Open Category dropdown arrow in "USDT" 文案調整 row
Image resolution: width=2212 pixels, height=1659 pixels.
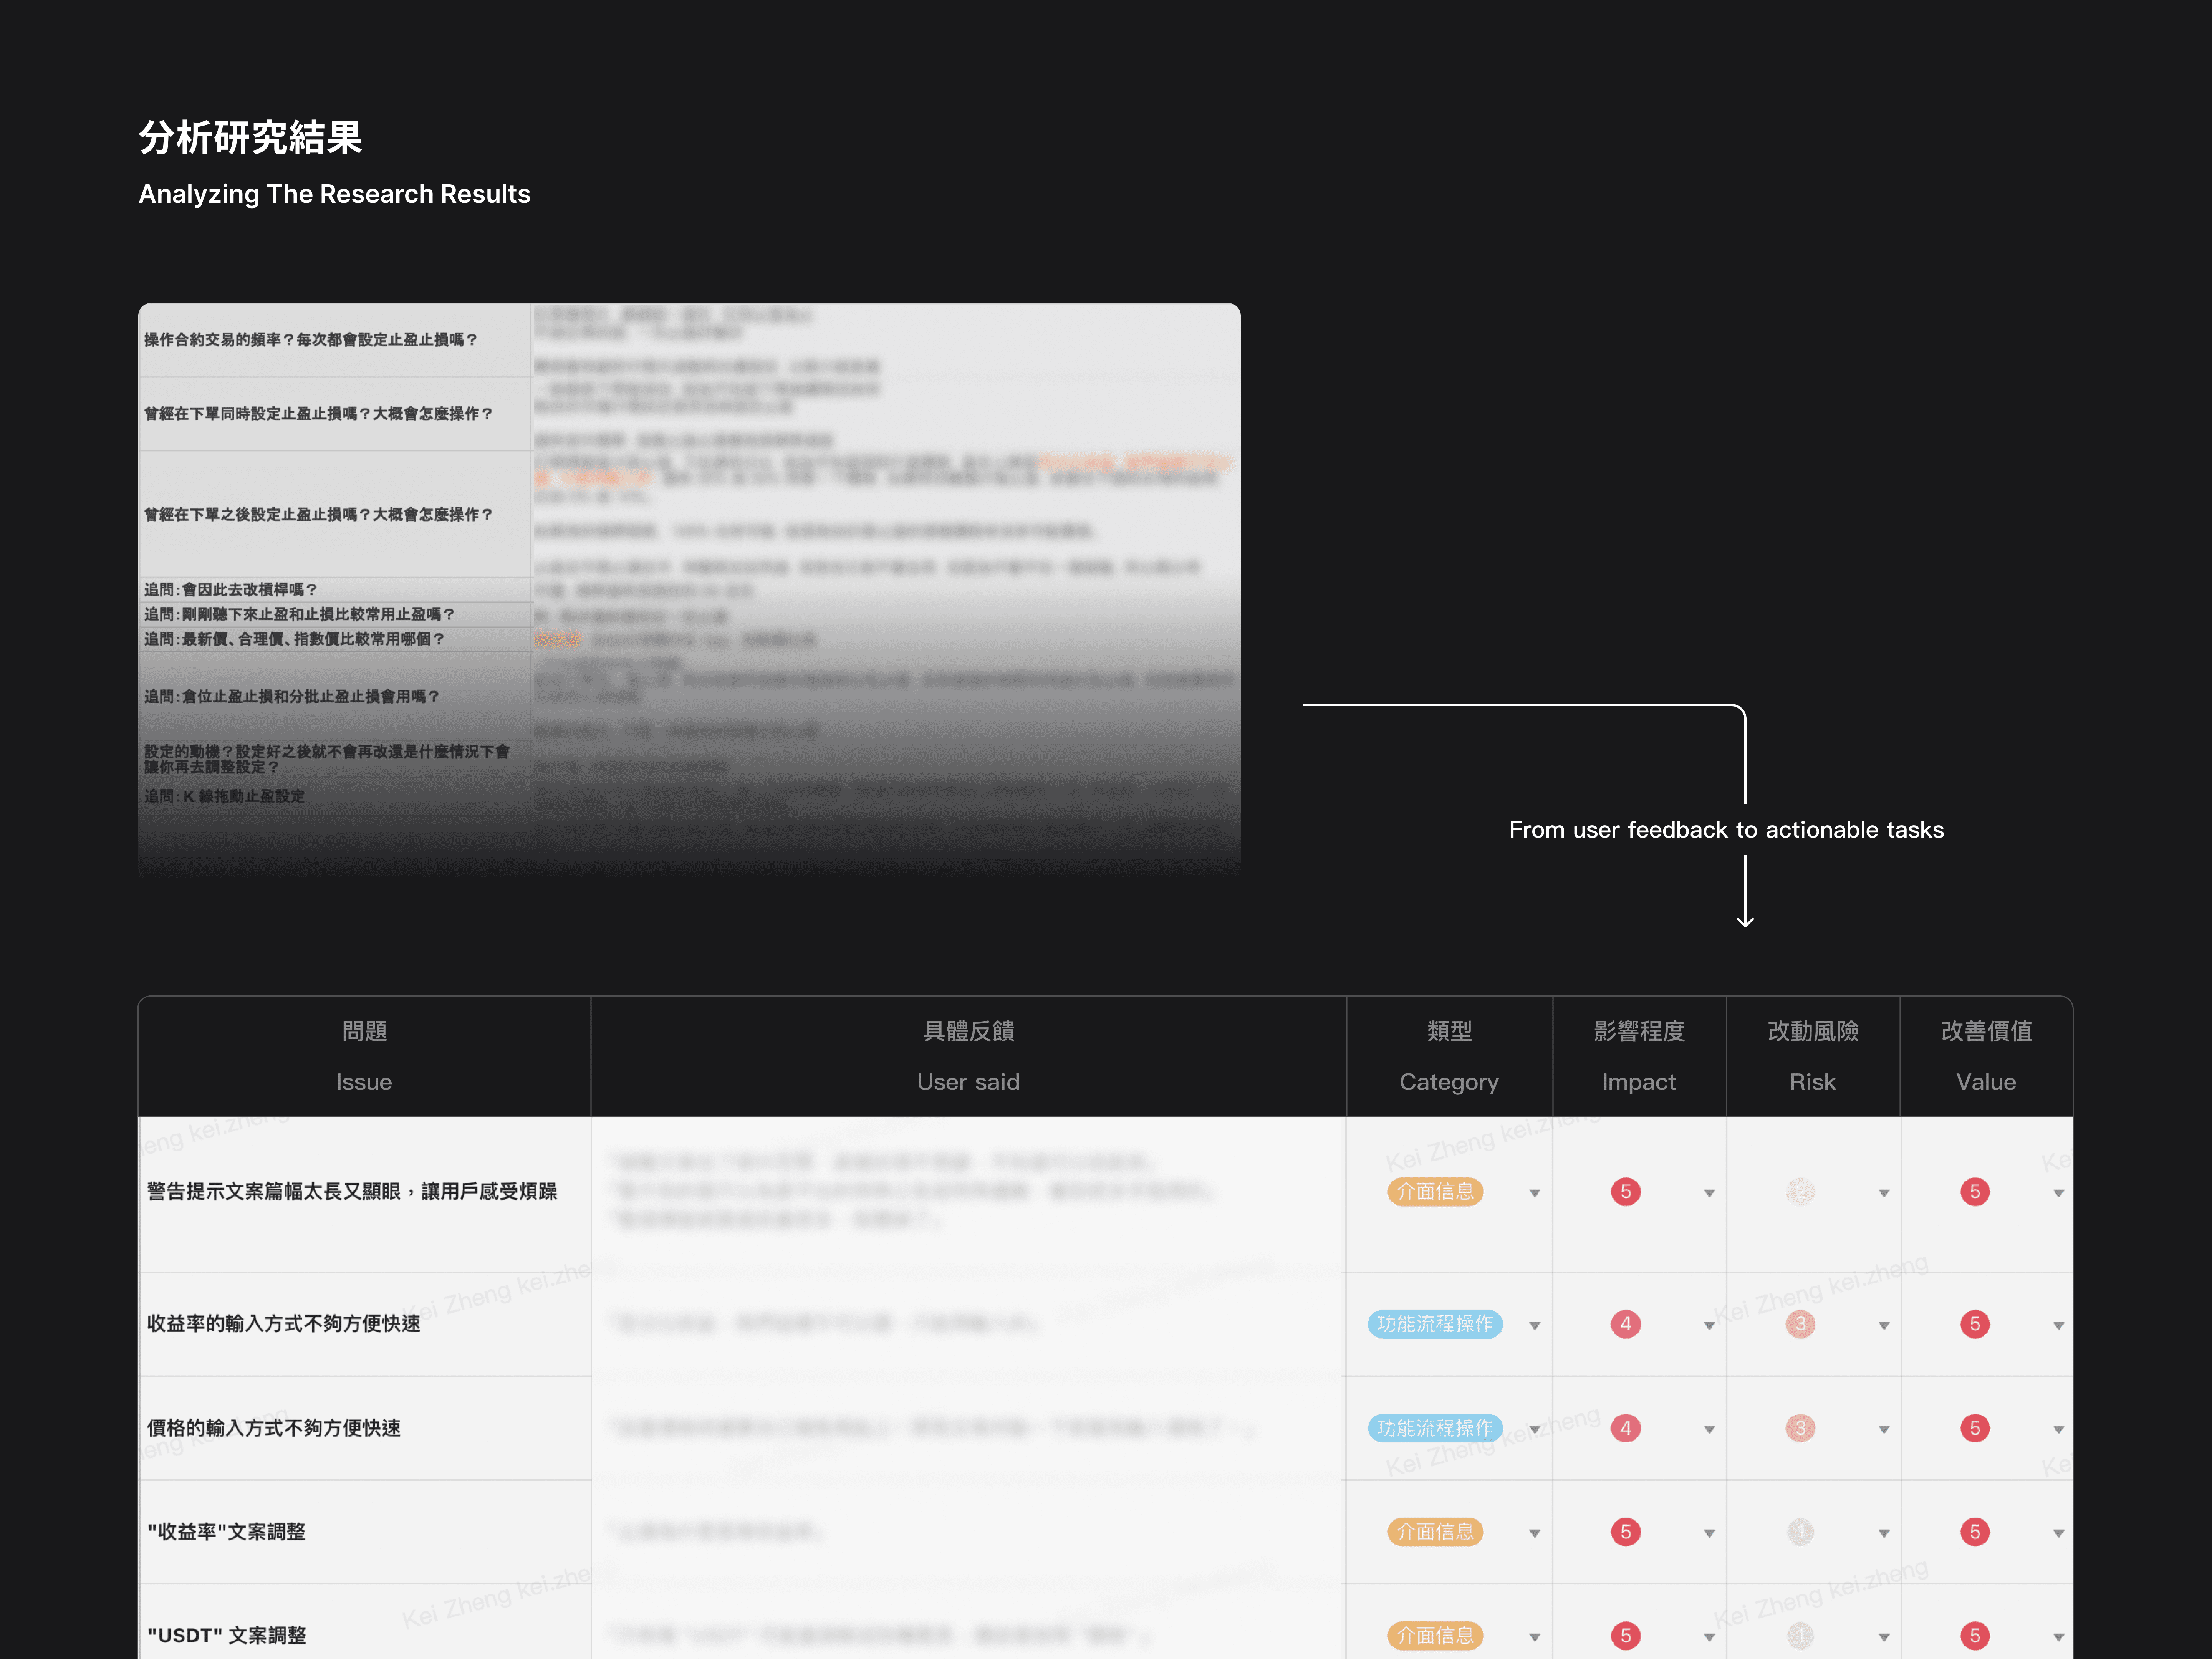1534,1638
